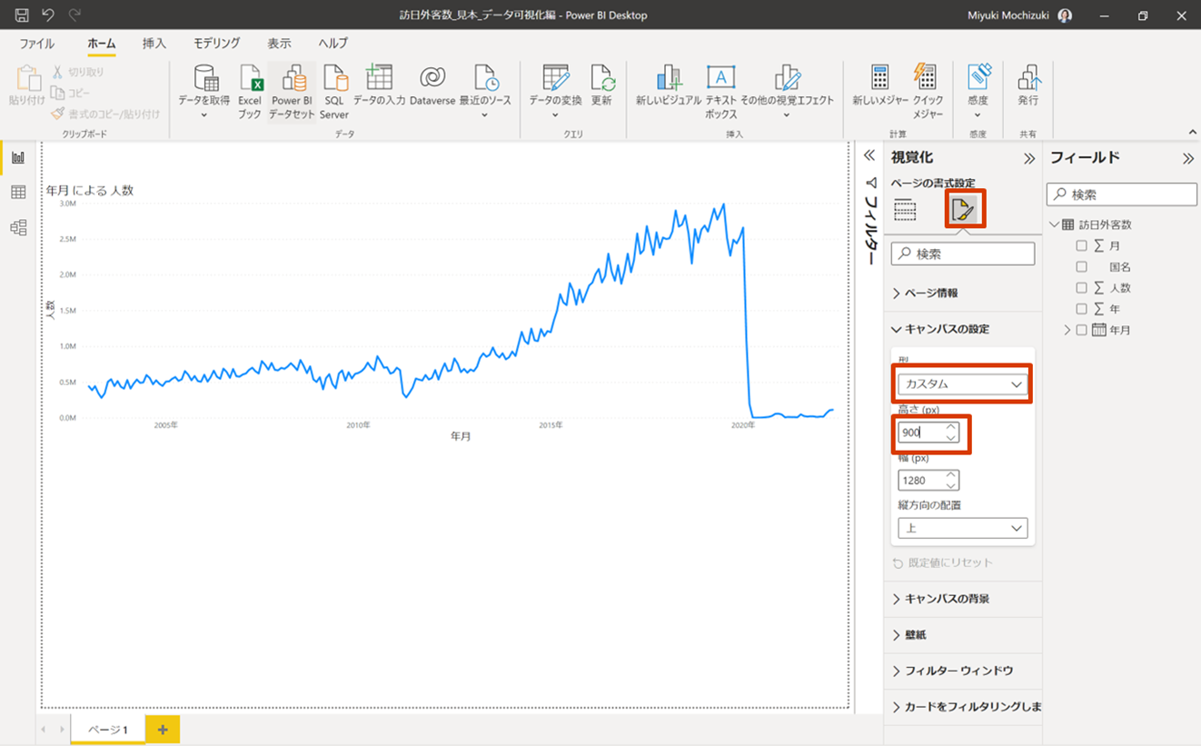Image resolution: width=1201 pixels, height=746 pixels.
Task: Click the line chart title 年月 による 人数
Action: click(x=90, y=190)
